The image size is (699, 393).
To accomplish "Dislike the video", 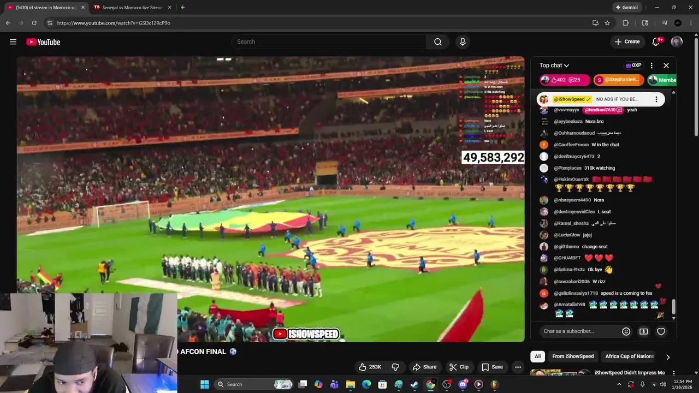I will coord(396,367).
